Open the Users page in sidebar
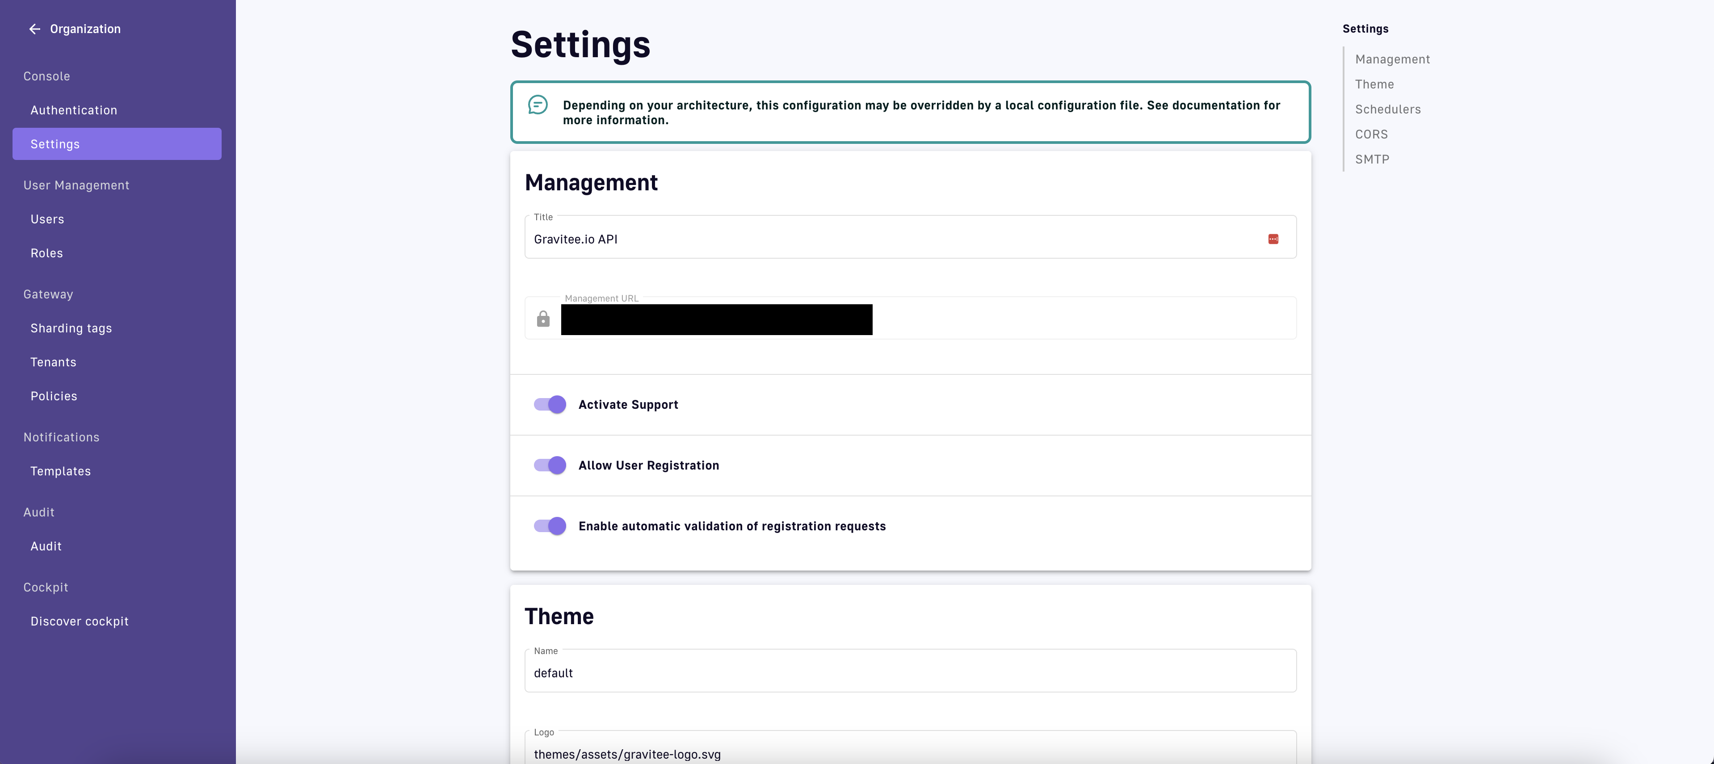This screenshot has height=764, width=1714. pos(47,220)
